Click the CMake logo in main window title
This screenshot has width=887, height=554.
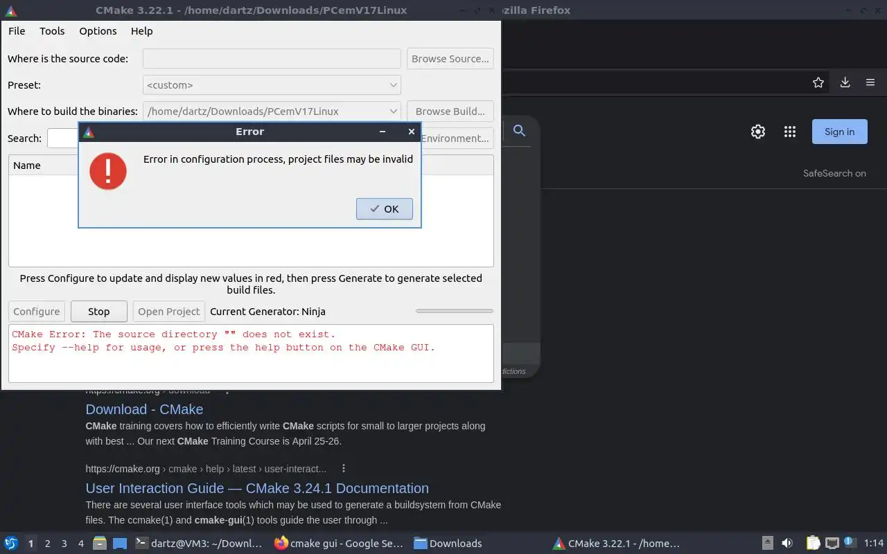click(11, 10)
